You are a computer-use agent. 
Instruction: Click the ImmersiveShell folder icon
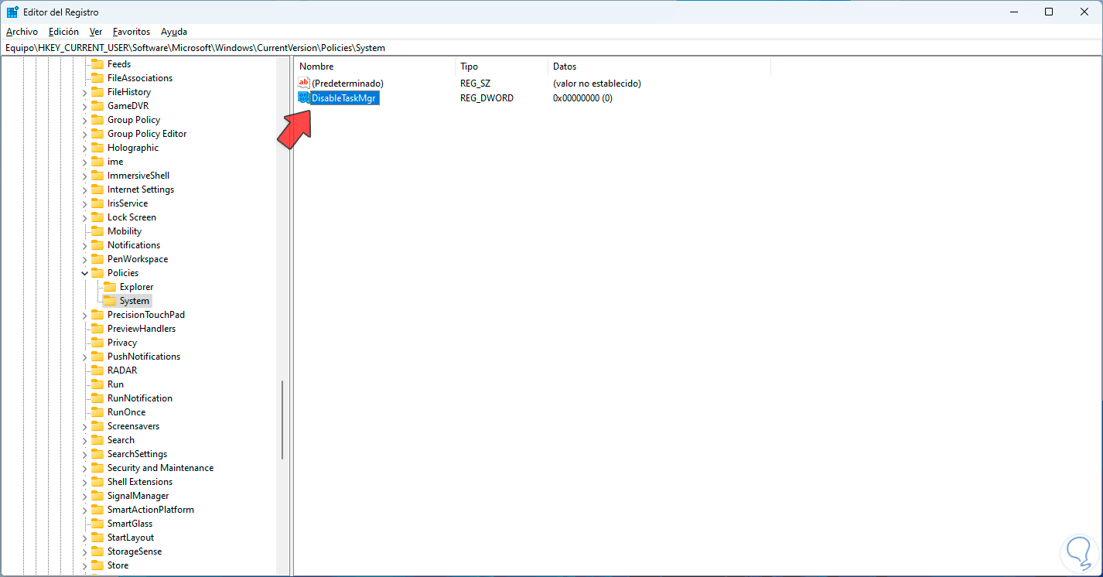[97, 176]
